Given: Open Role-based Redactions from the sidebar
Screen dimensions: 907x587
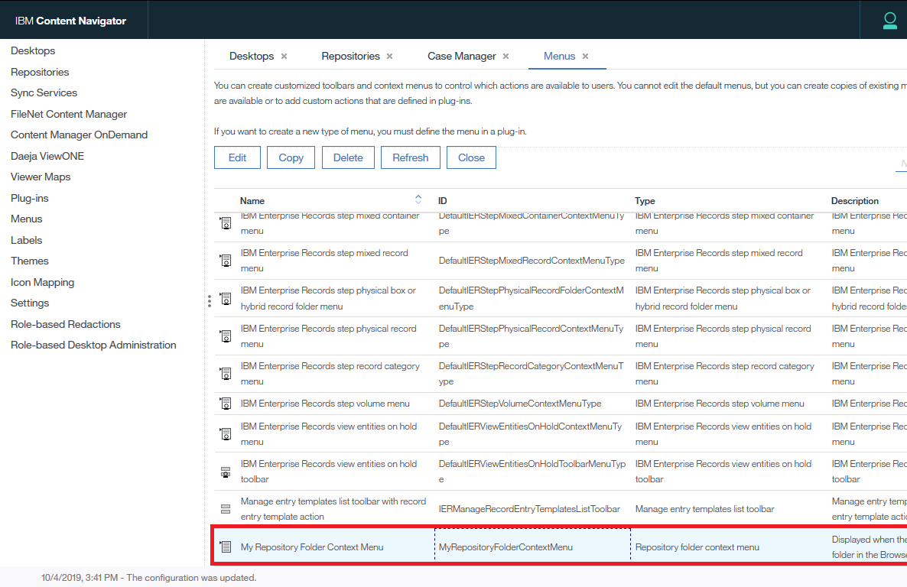Looking at the screenshot, I should [65, 323].
